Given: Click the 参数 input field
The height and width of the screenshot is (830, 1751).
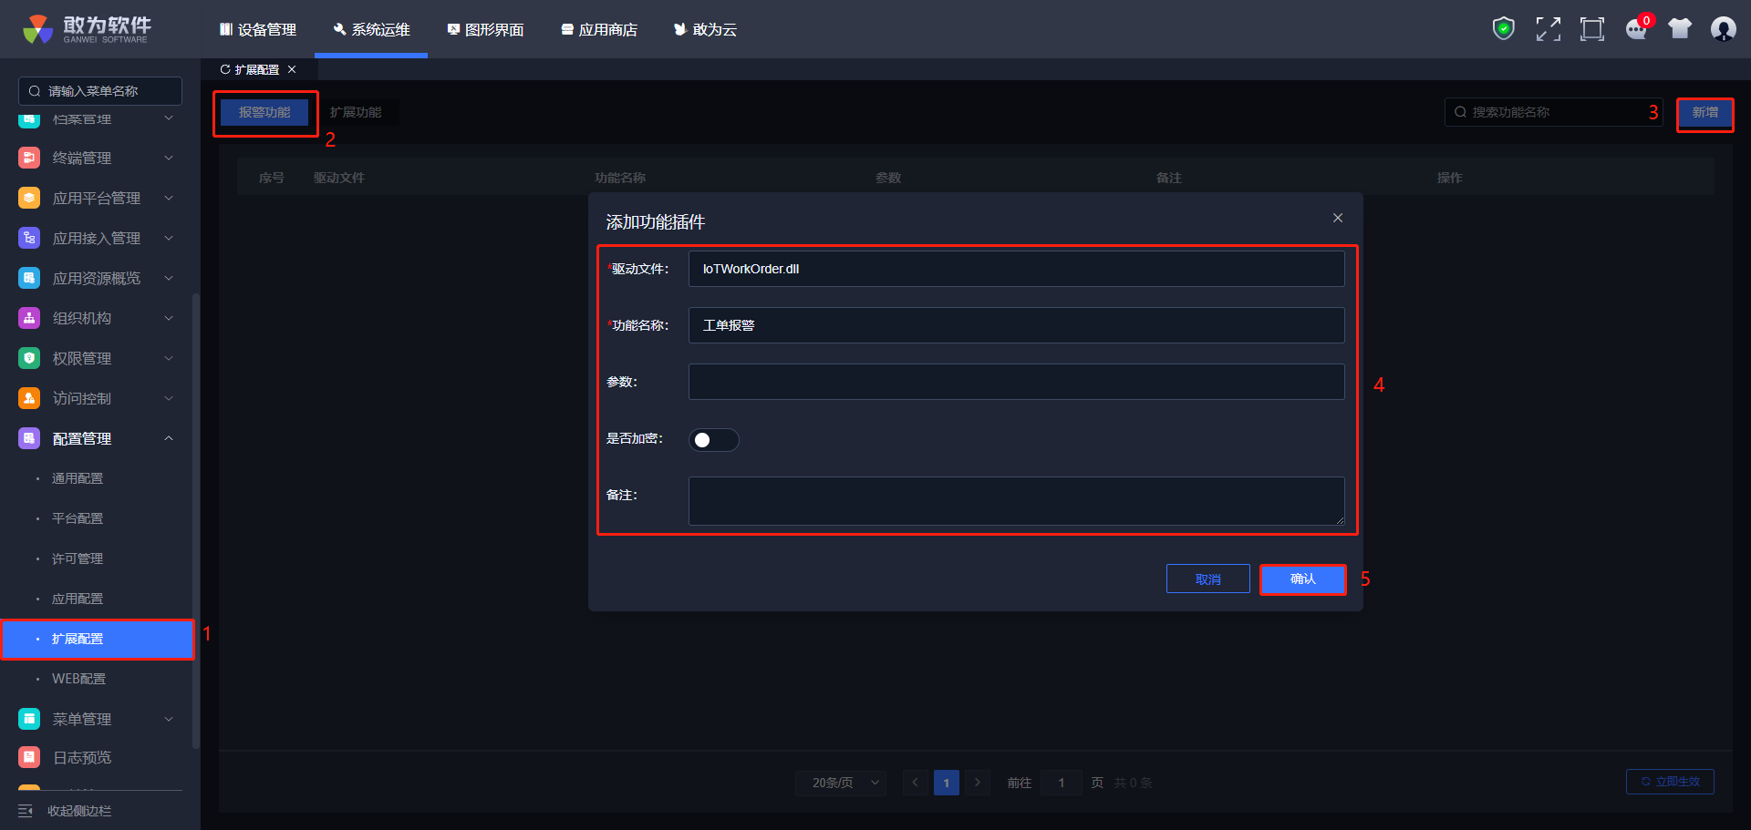Looking at the screenshot, I should (x=1016, y=382).
